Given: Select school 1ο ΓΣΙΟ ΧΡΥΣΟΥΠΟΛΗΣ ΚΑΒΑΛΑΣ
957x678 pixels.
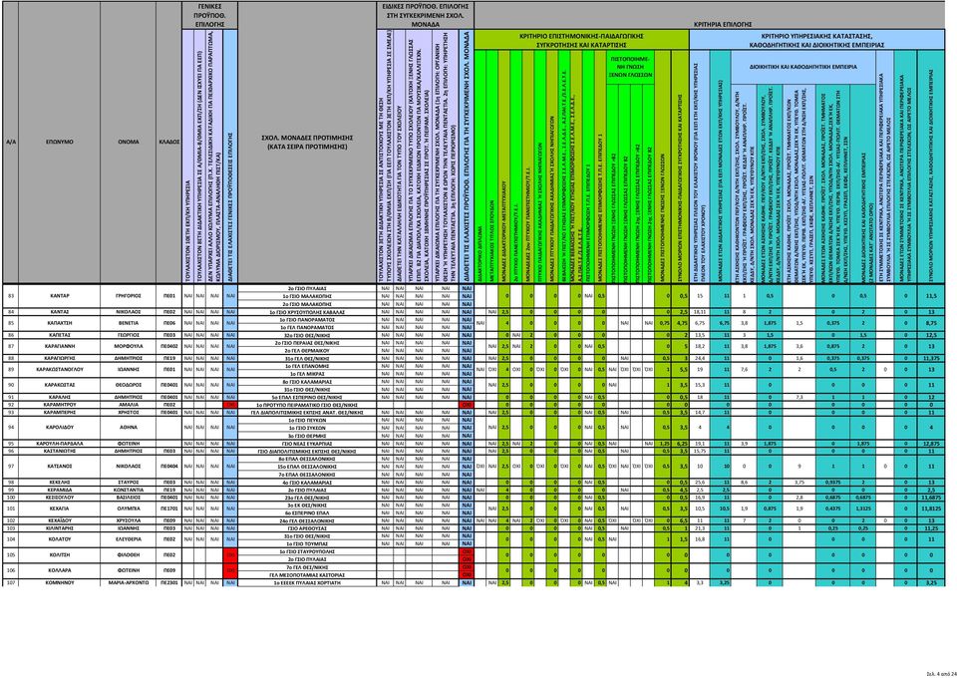Looking at the screenshot, I should click(x=306, y=312).
